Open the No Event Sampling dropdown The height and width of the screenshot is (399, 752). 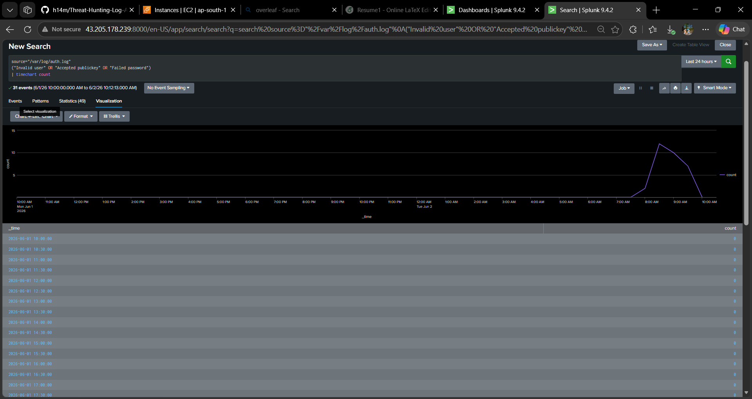tap(169, 88)
